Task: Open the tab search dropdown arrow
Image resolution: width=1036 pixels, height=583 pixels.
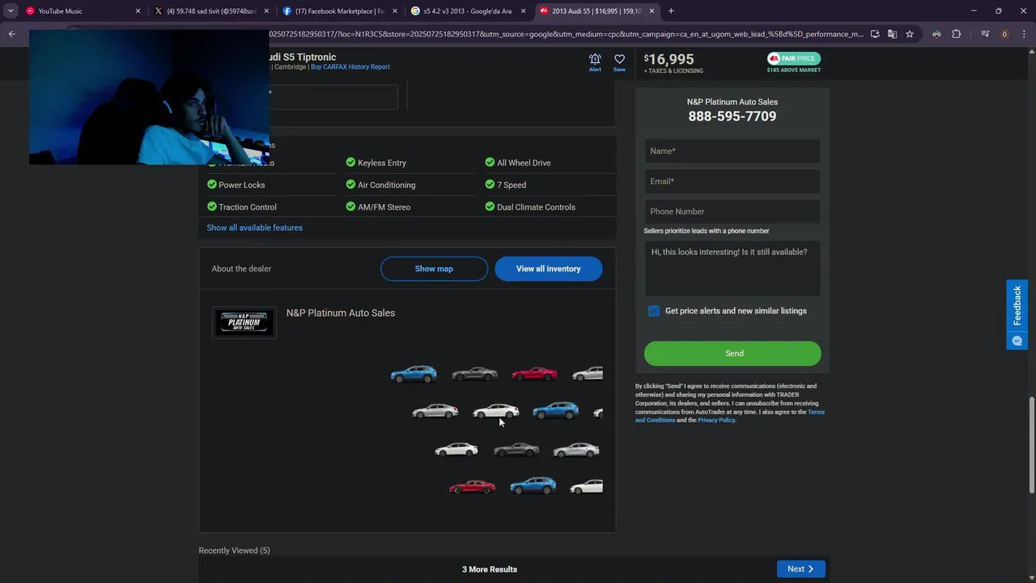Action: coord(11,11)
